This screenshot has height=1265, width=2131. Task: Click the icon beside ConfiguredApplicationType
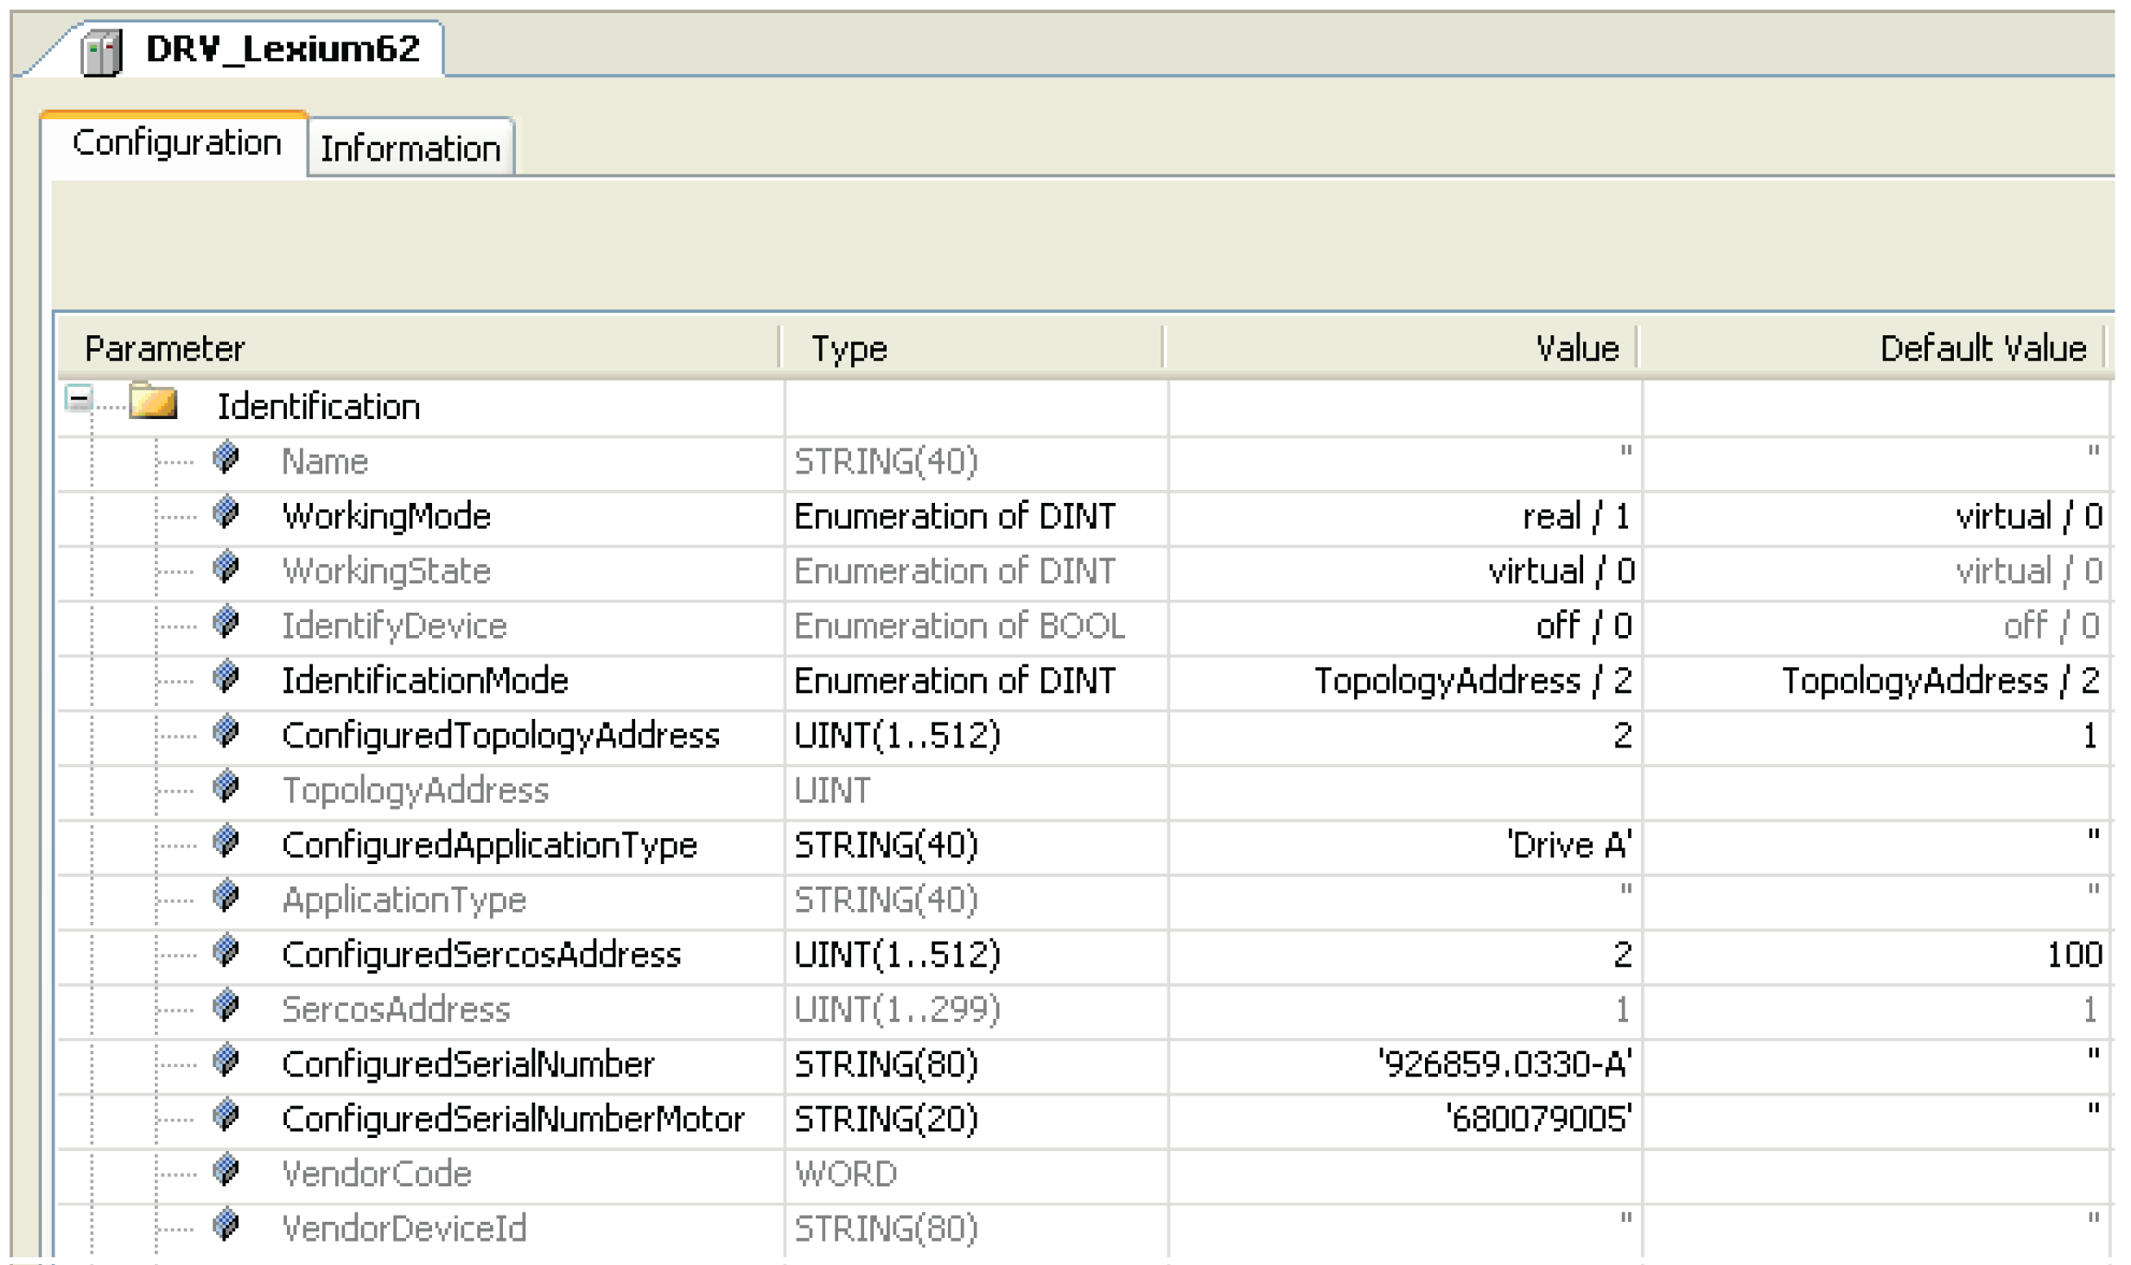click(226, 841)
